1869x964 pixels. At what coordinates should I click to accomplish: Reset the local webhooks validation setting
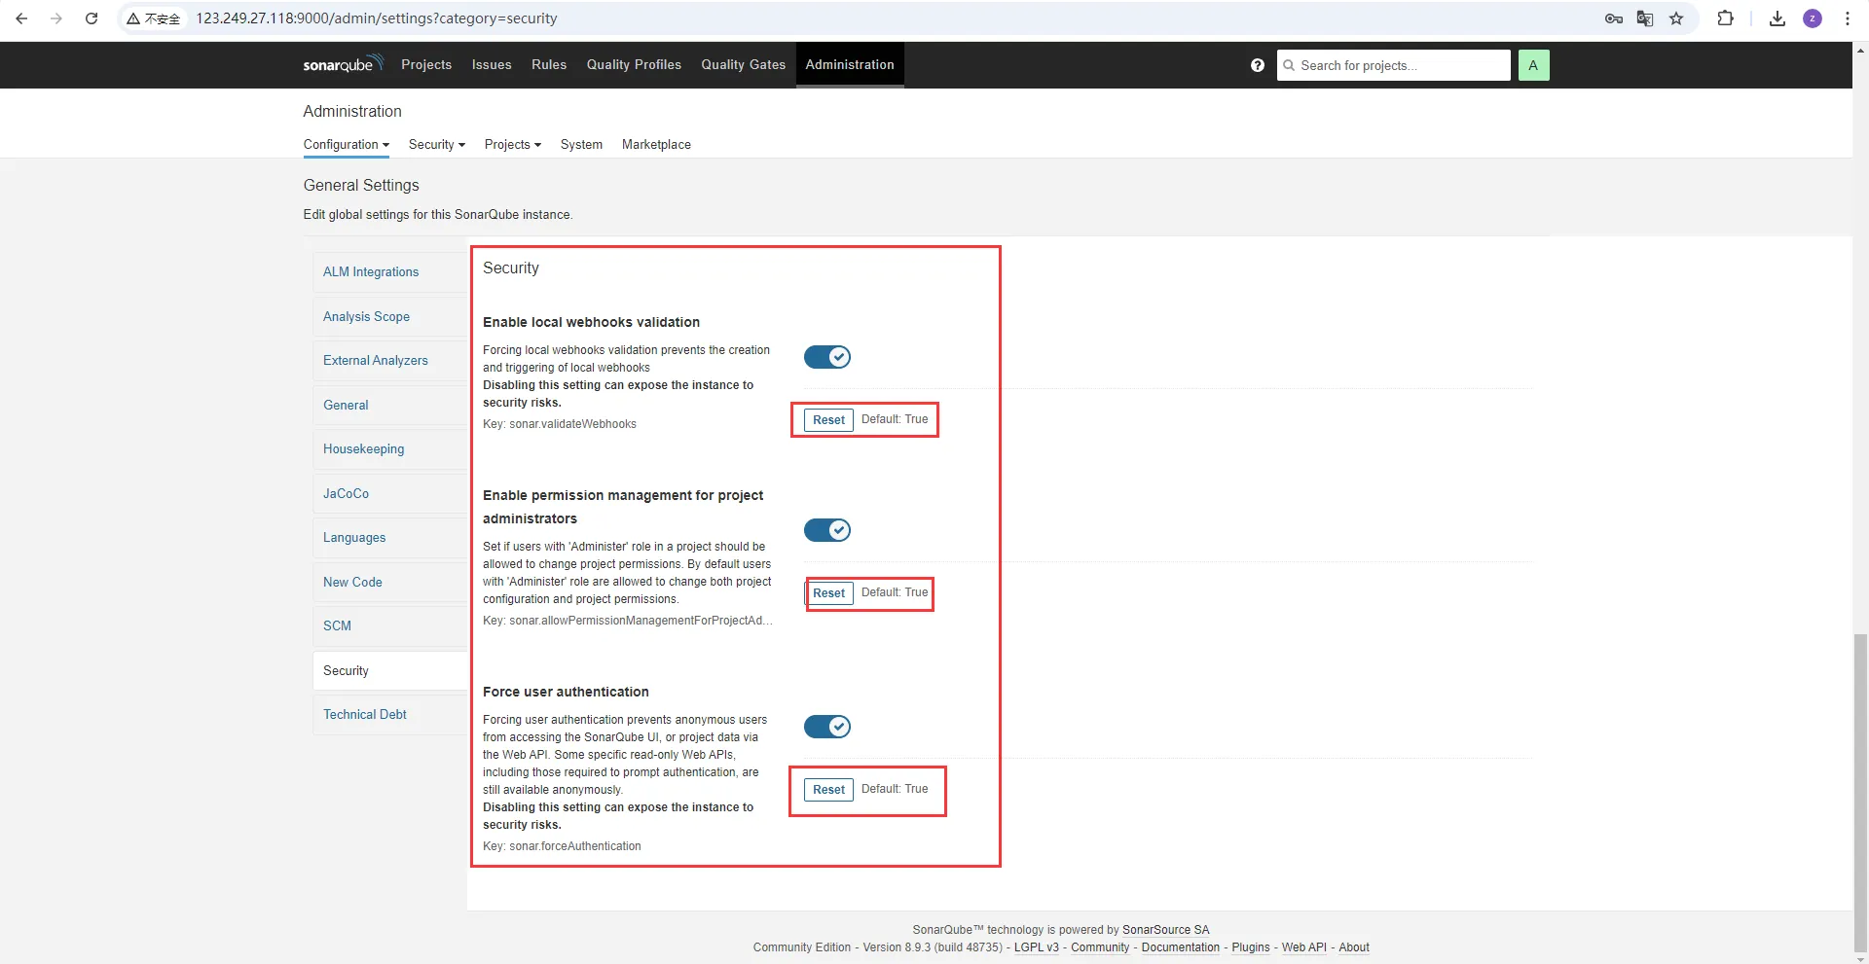828,420
